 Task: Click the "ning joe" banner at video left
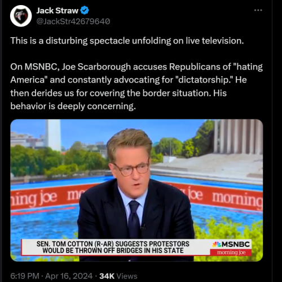pos(34,199)
